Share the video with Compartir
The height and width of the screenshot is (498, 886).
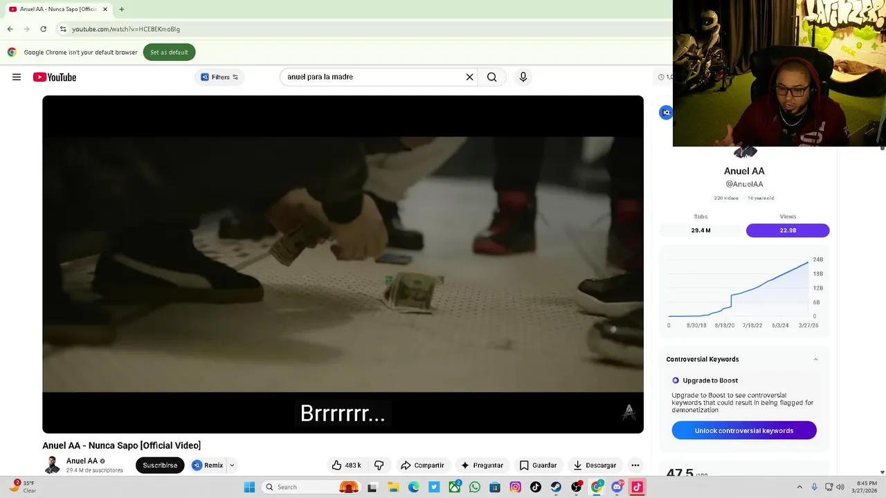pyautogui.click(x=422, y=465)
